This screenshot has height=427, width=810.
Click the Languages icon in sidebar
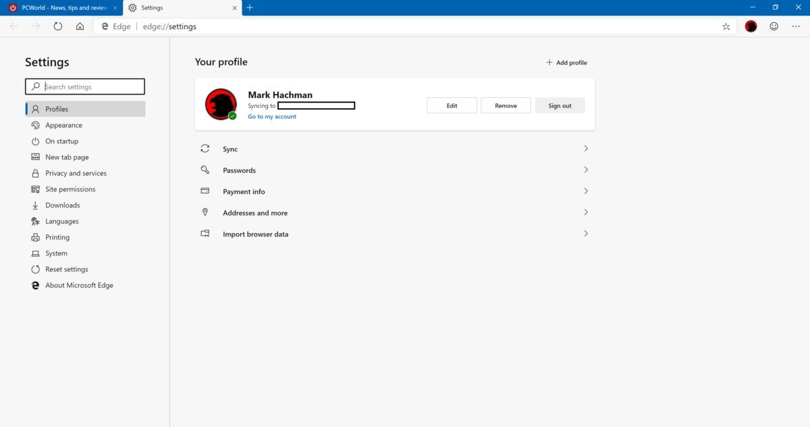coord(36,222)
